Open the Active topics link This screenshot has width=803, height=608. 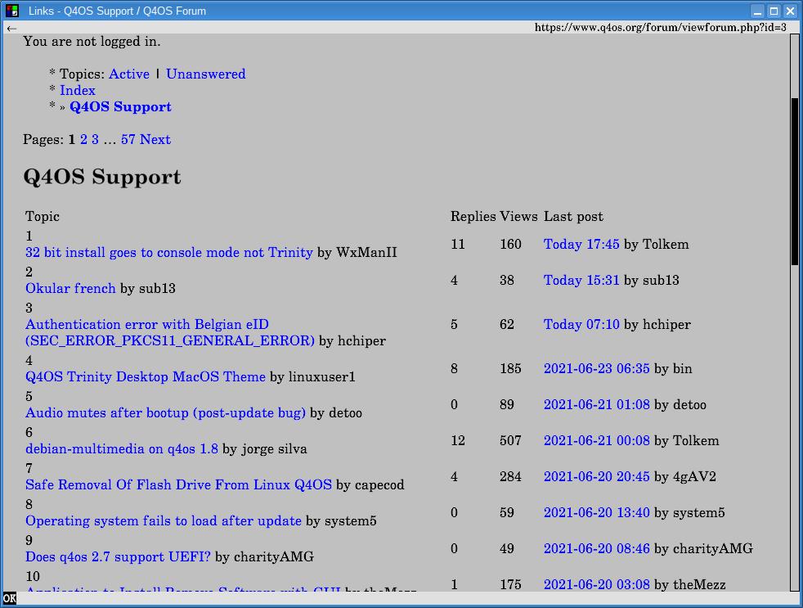pyautogui.click(x=129, y=74)
